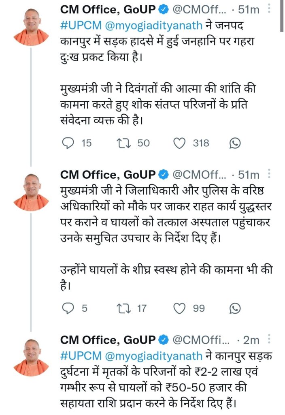Open more options menu on second tweet
Image resolution: width=285 pixels, height=415 pixels.
[x=270, y=174]
